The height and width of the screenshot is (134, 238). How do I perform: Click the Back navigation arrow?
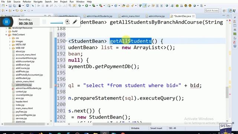pyautogui.click(x=22, y=10)
